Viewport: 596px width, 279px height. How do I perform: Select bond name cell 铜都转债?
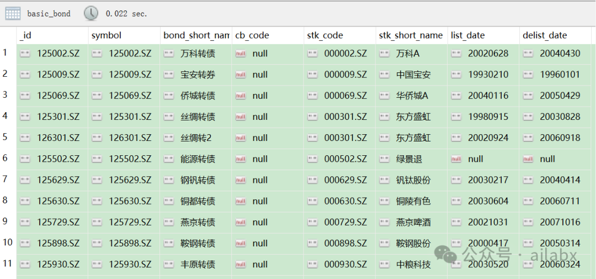[x=196, y=201]
